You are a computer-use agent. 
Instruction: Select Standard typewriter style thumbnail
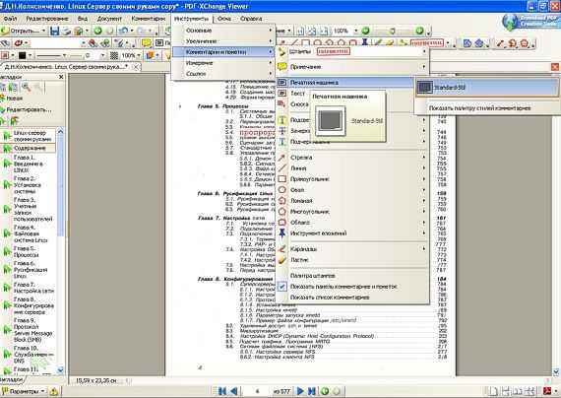click(x=425, y=87)
